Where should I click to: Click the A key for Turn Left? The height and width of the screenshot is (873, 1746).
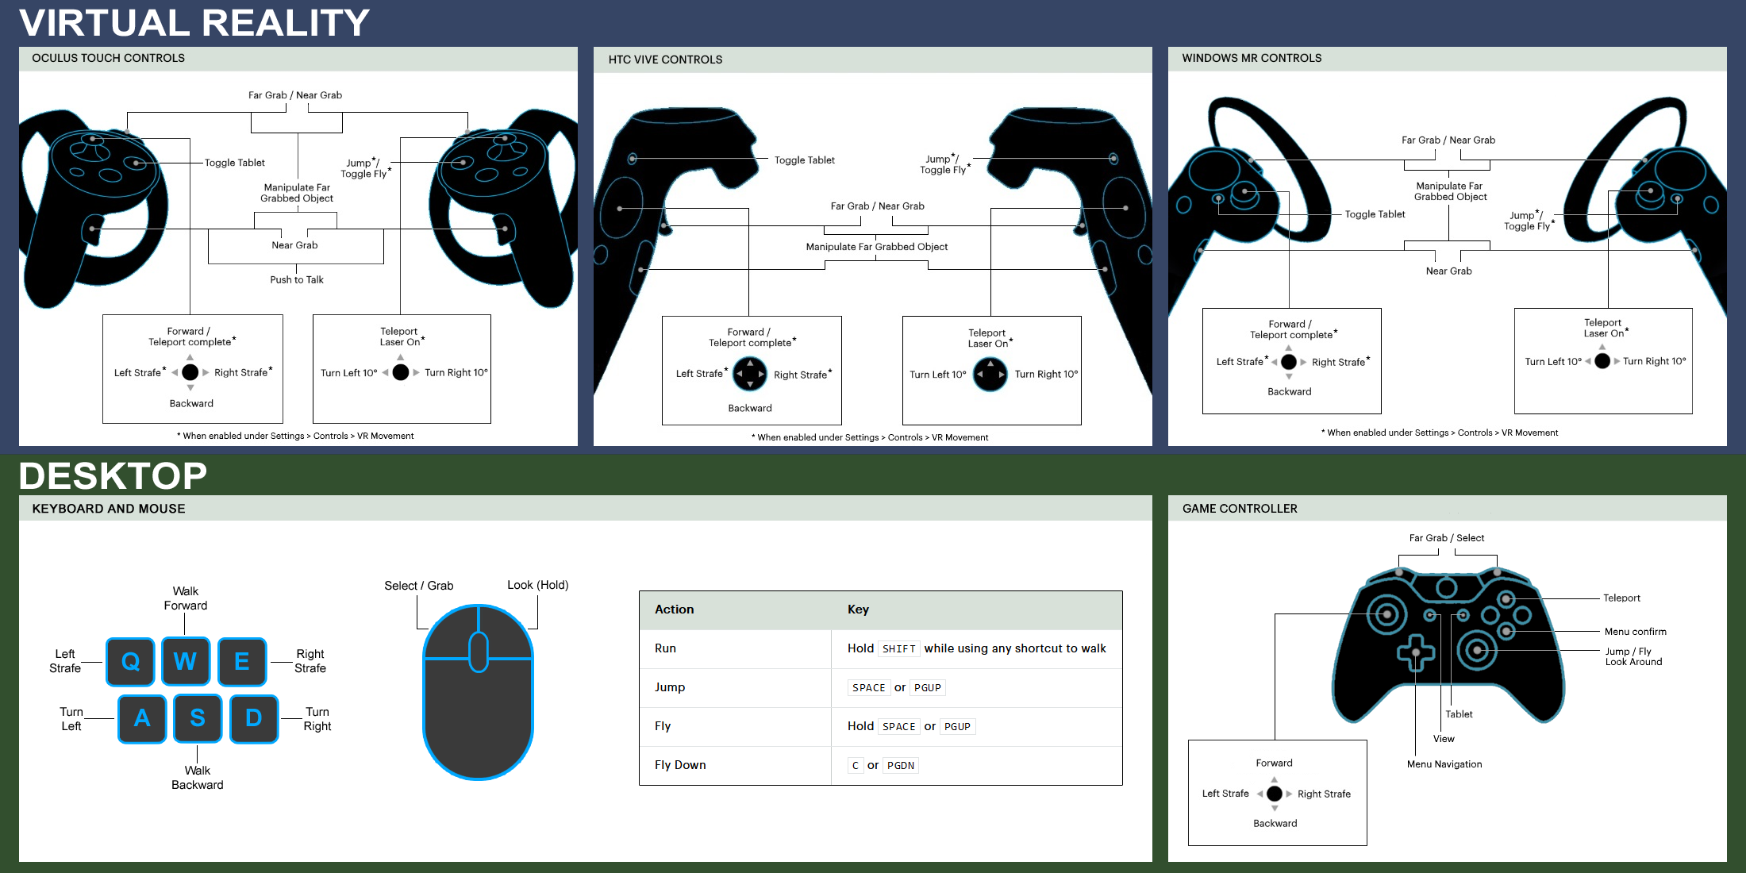(142, 718)
